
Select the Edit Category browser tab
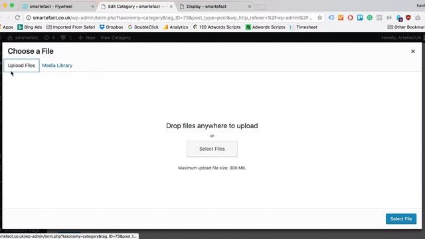137,7
